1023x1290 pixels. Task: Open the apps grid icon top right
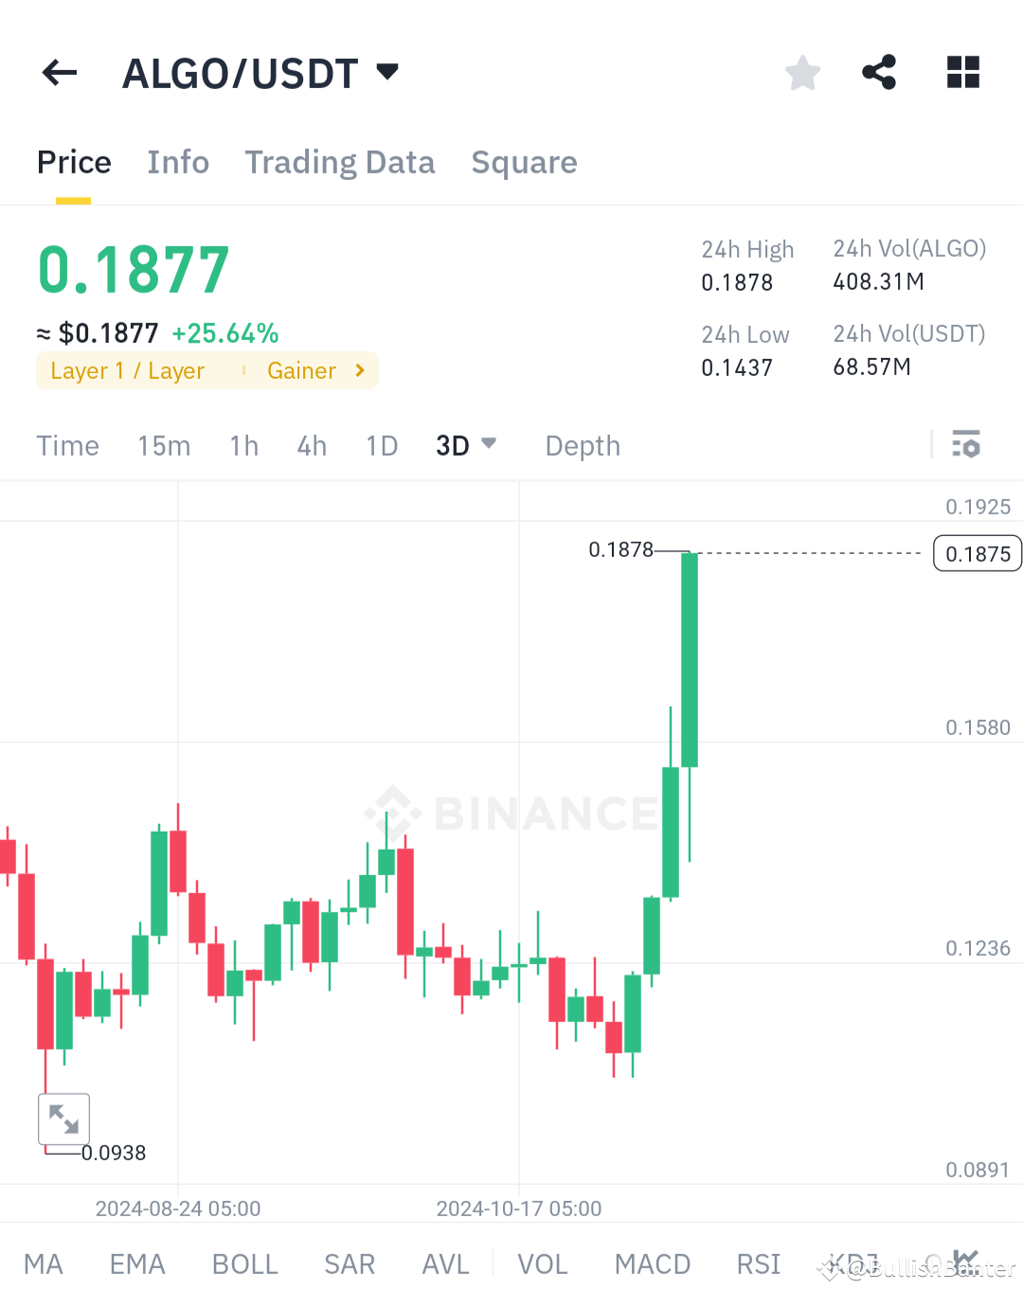pyautogui.click(x=962, y=72)
